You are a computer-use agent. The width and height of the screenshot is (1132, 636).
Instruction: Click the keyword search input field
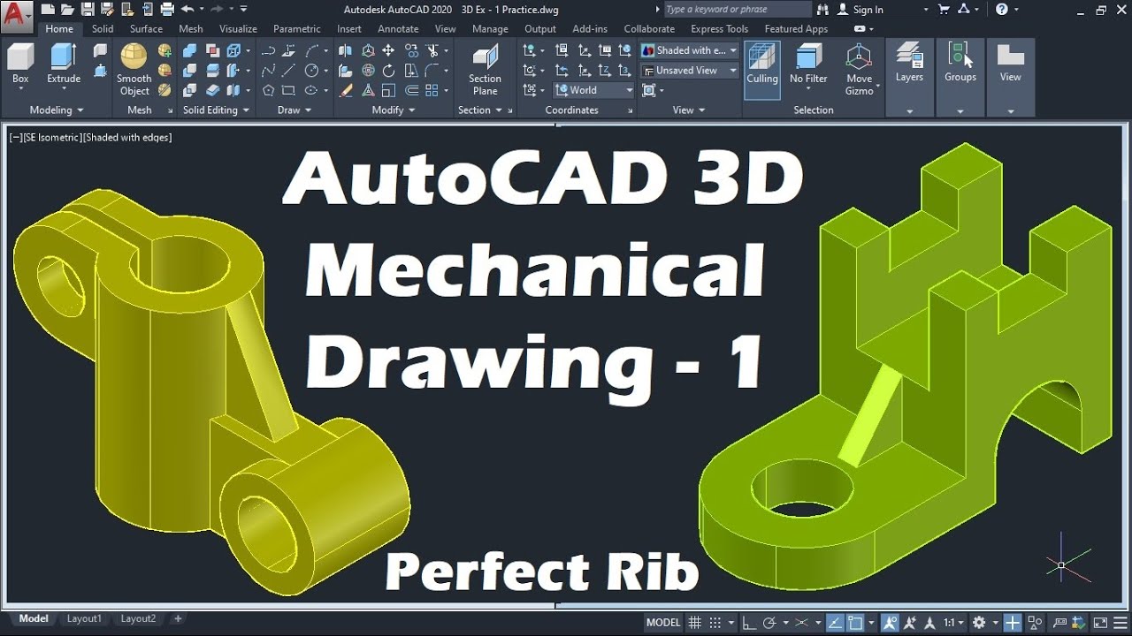[x=736, y=9]
